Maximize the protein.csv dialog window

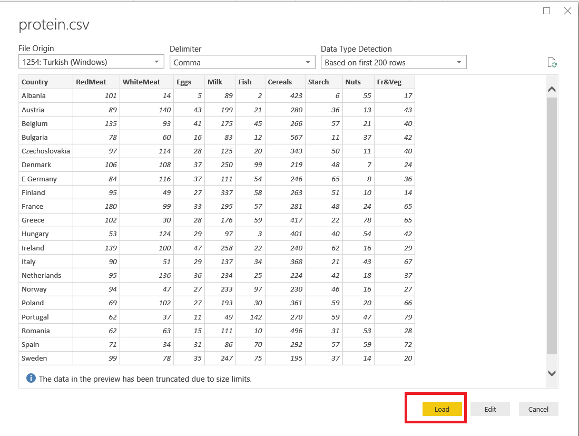coord(547,11)
